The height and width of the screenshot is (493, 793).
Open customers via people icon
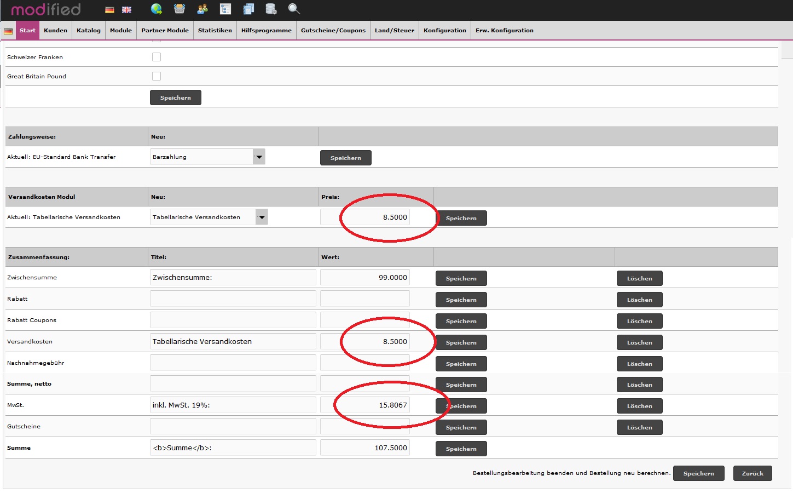pyautogui.click(x=202, y=9)
